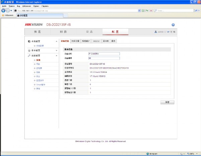
Task: Click the device serial number value
Action: point(109,68)
